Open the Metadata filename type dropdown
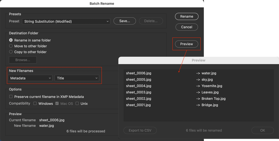This screenshot has height=141, width=279. click(30, 78)
